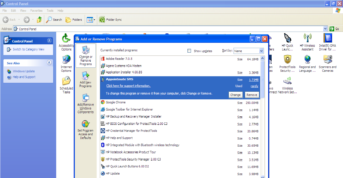The width and height of the screenshot is (343, 178).
Task: Click the Search toolbar button
Action: click(x=54, y=20)
